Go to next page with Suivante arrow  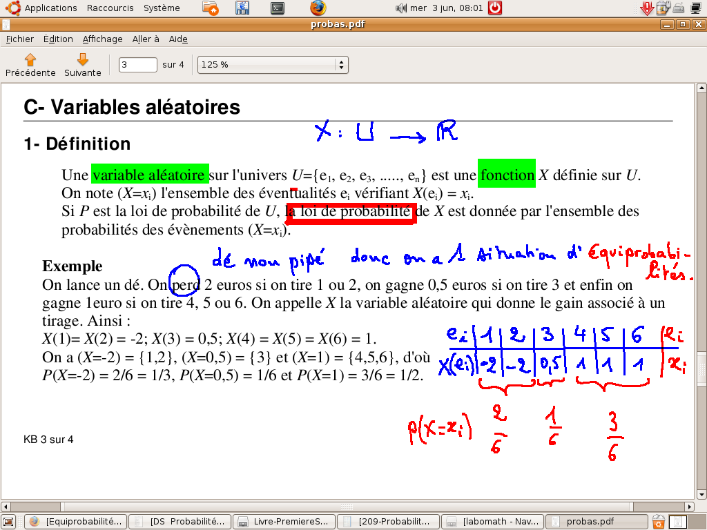coord(82,65)
